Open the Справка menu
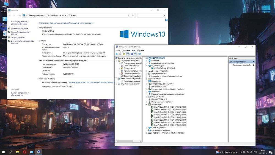Screen dimensions: 275x155 pos(141,51)
